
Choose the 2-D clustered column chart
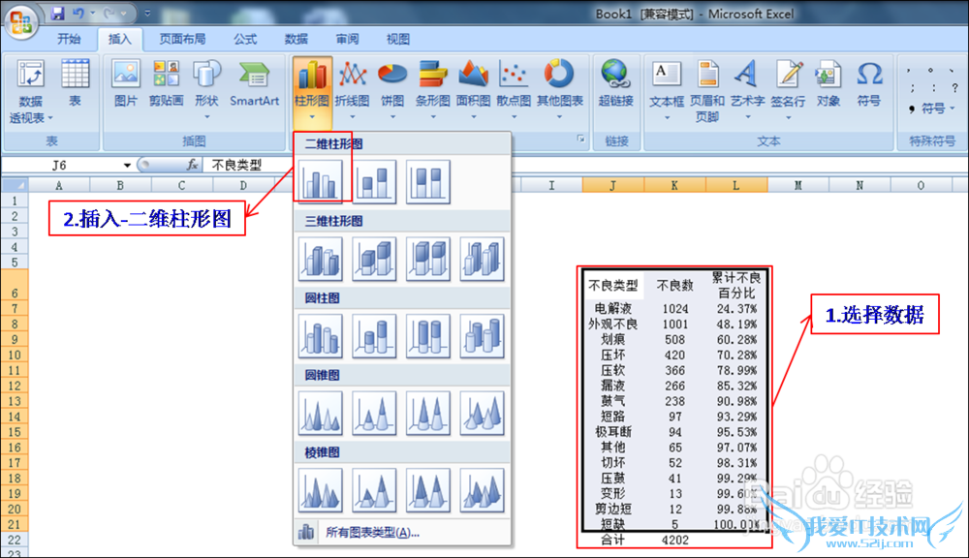tap(320, 182)
